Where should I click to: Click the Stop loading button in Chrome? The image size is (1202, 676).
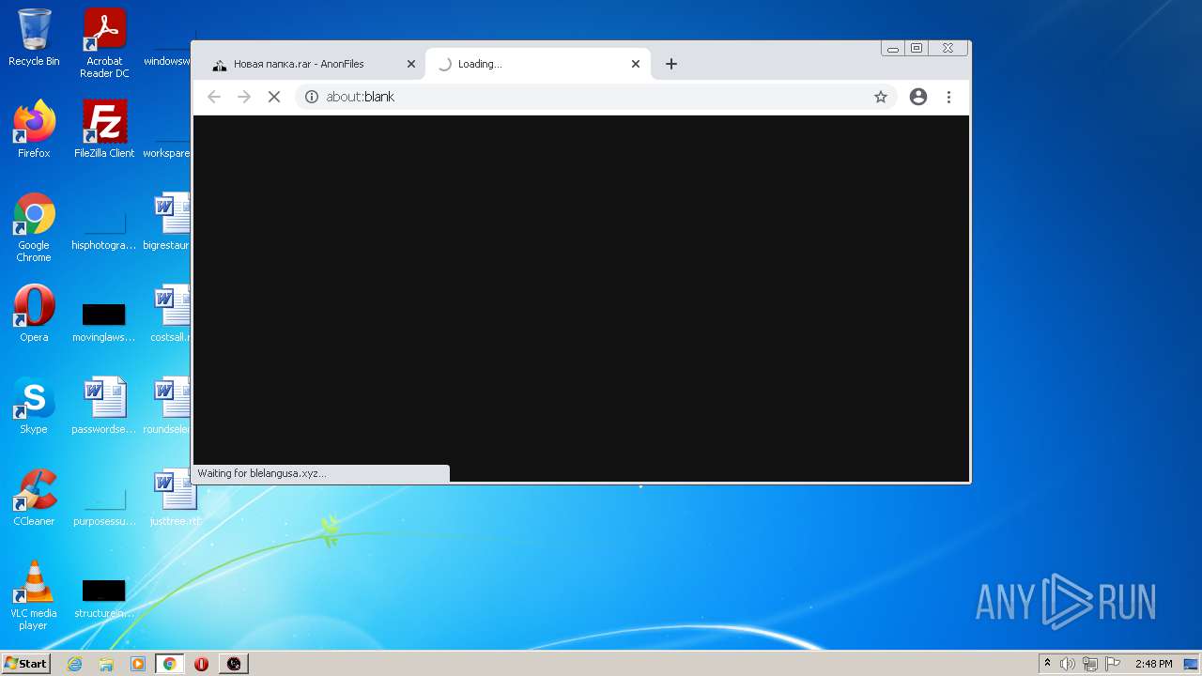point(274,97)
